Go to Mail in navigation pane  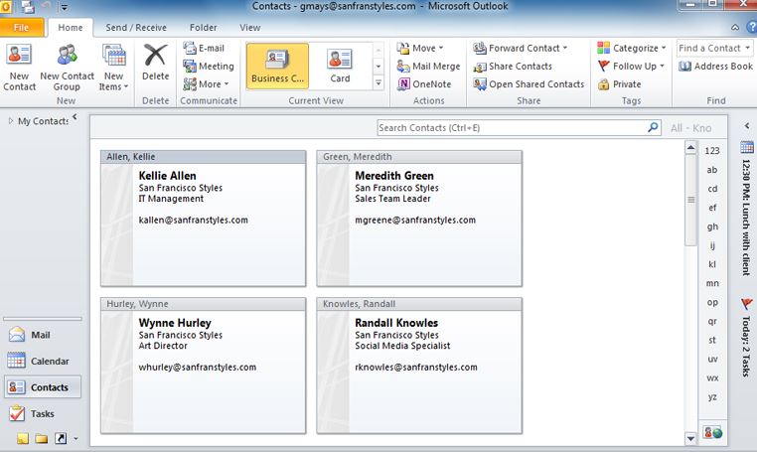pyautogui.click(x=43, y=335)
